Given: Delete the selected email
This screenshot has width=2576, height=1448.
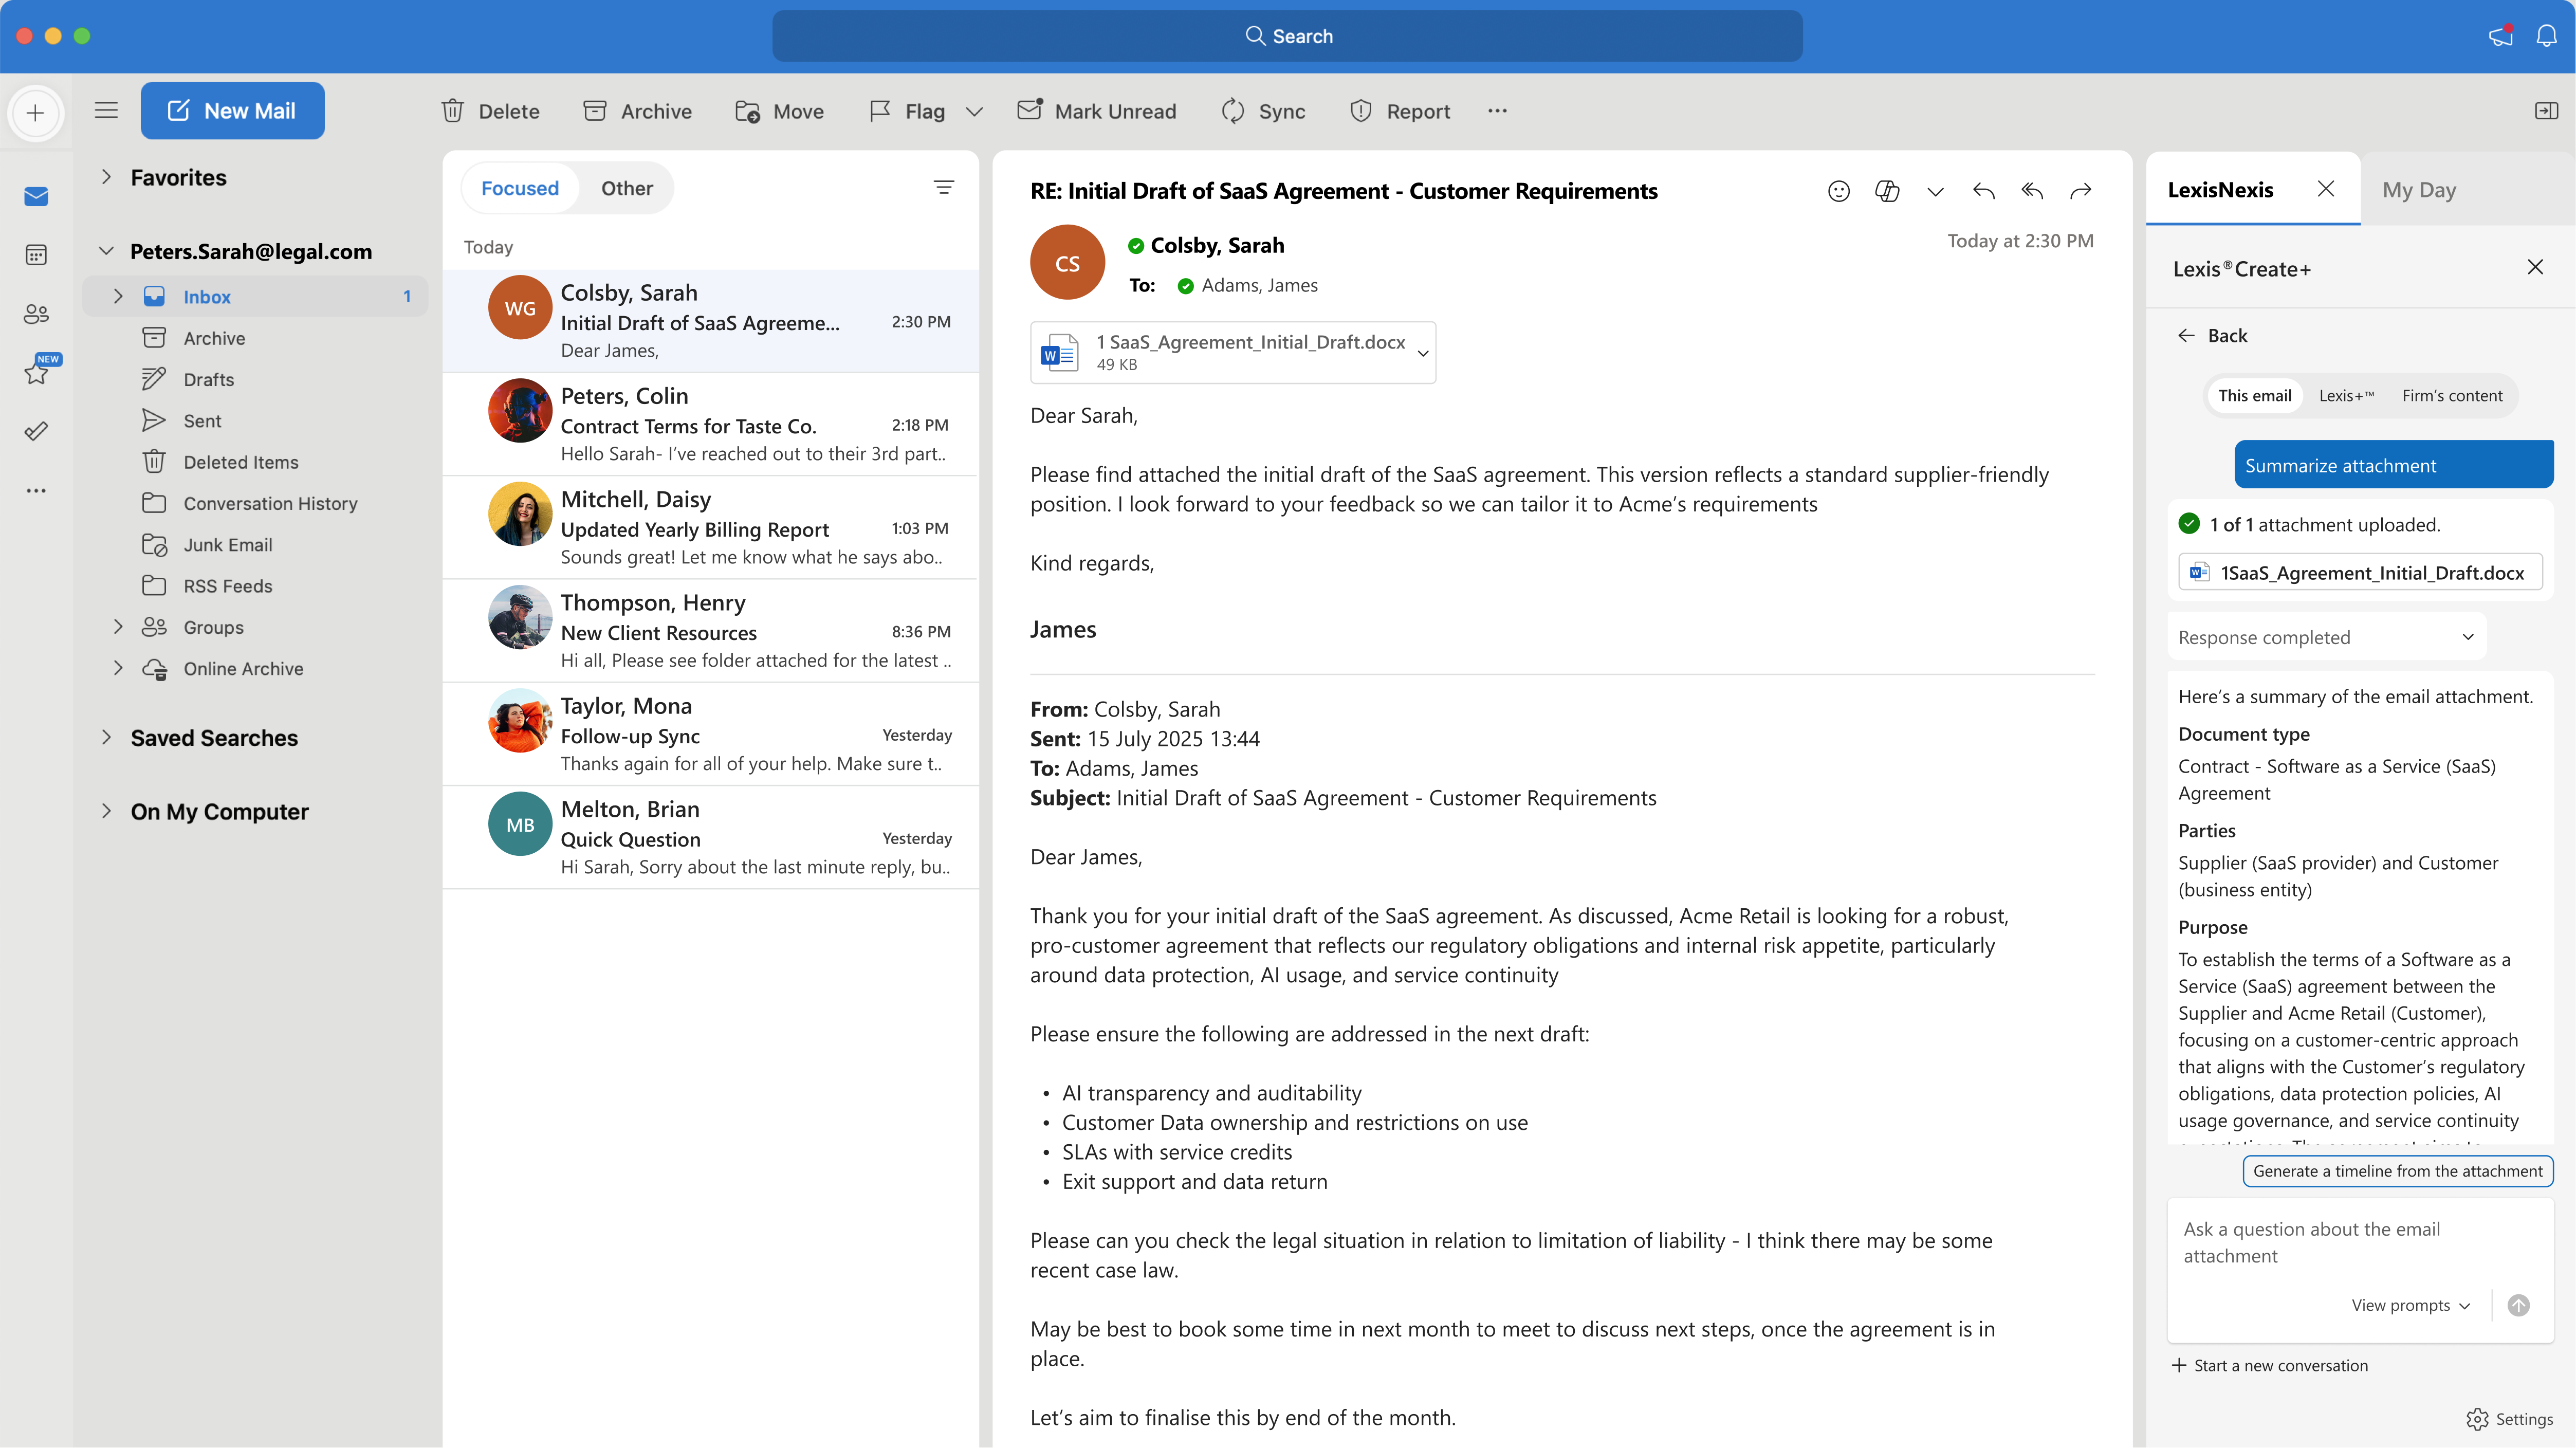Looking at the screenshot, I should tap(490, 111).
